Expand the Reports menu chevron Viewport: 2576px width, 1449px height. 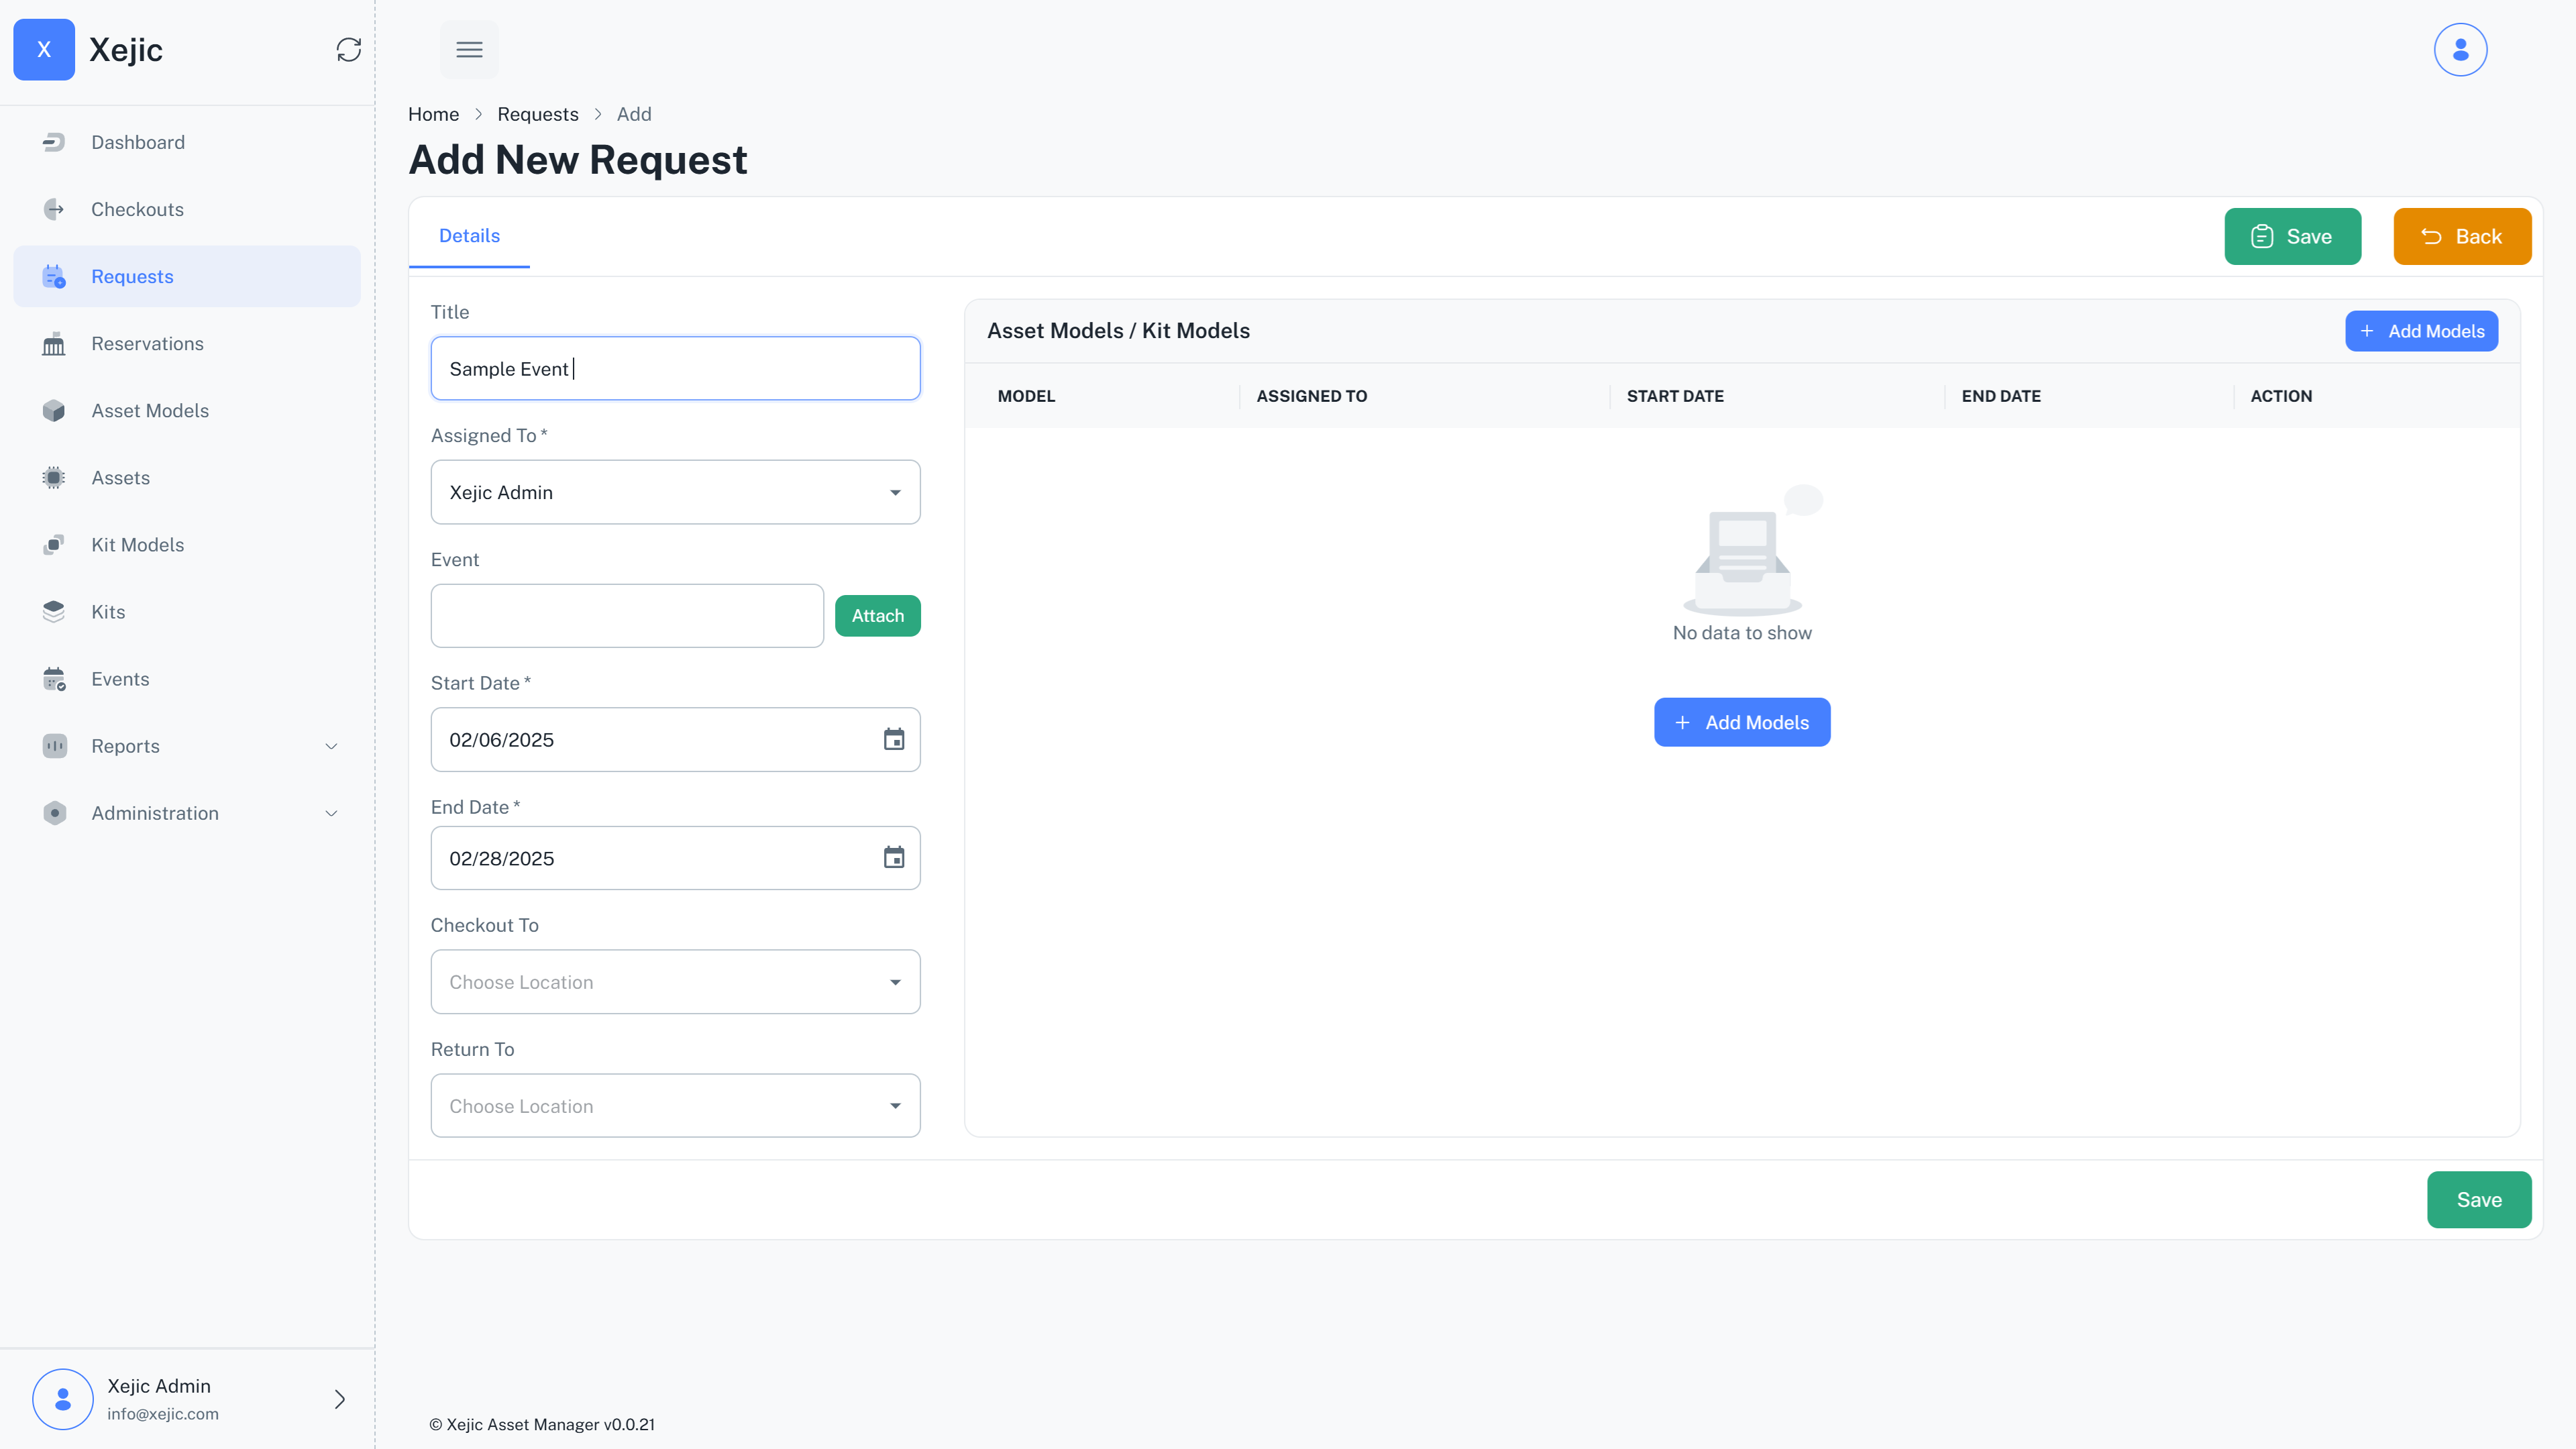pyautogui.click(x=331, y=746)
